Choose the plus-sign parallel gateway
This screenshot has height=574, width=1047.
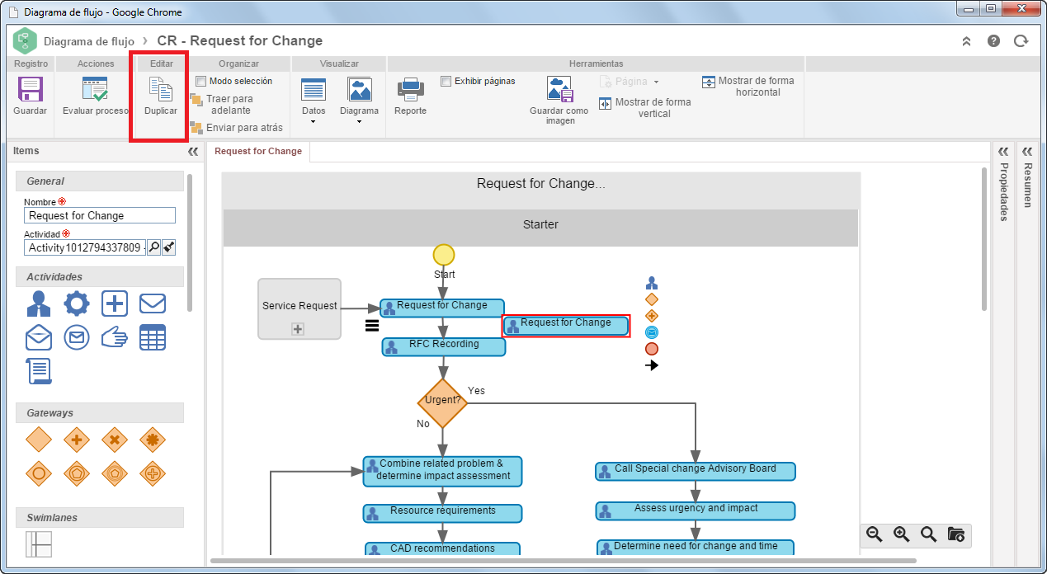point(77,440)
